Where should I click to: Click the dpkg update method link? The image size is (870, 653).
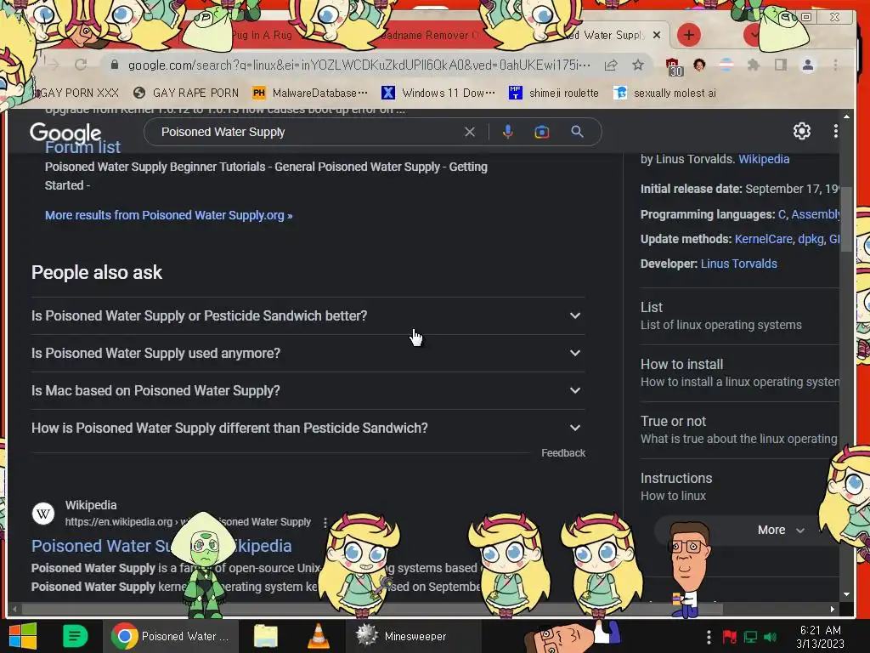pos(811,239)
